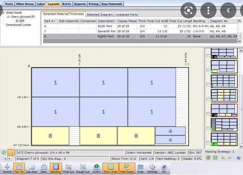Open the Unplaced Parts tab
The width and height of the screenshot is (243, 175).
pos(126,14)
